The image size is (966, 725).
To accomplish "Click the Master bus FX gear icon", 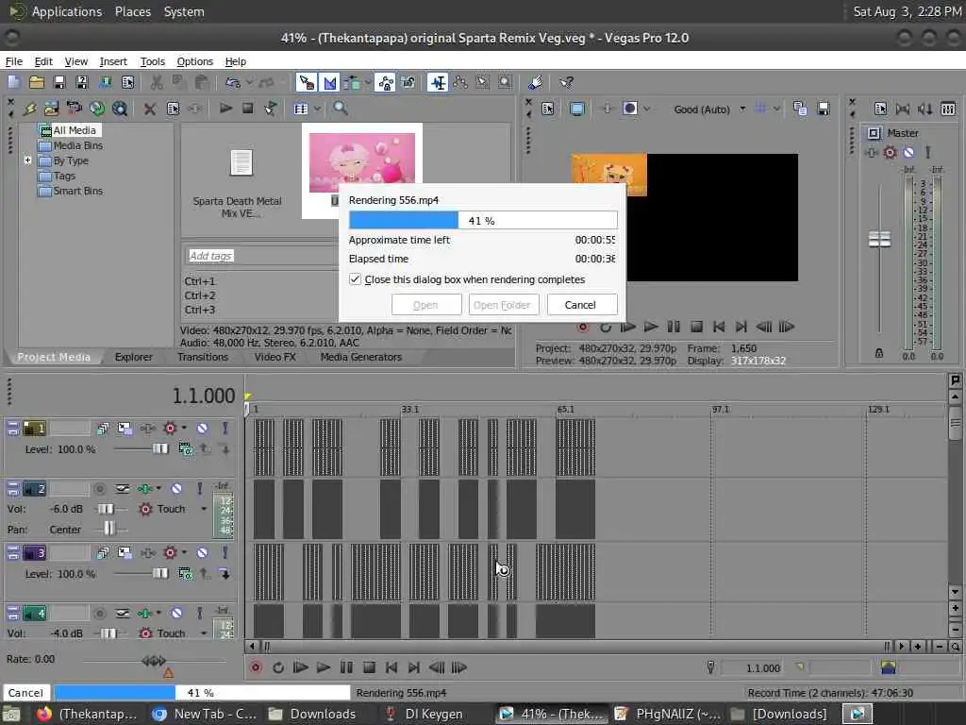I will (x=890, y=152).
